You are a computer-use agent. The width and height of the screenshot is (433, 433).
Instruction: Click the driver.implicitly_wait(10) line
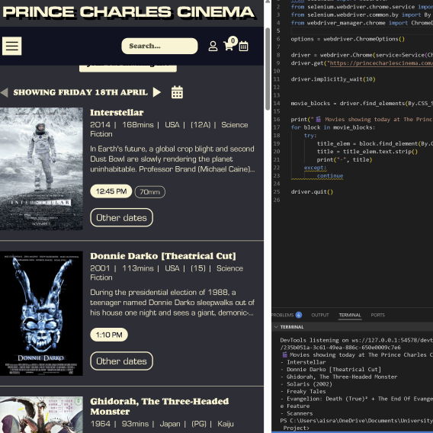coord(333,79)
